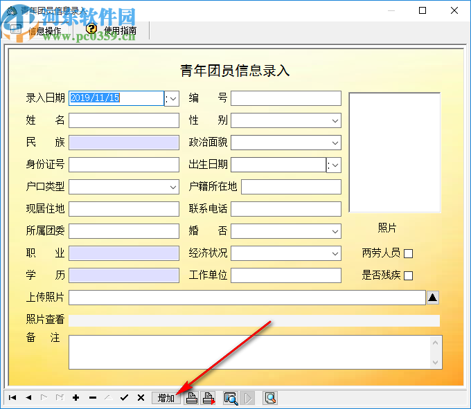Viewport: 471px width, 409px height.
Task: Click the 编号 input field
Action: pyautogui.click(x=286, y=98)
